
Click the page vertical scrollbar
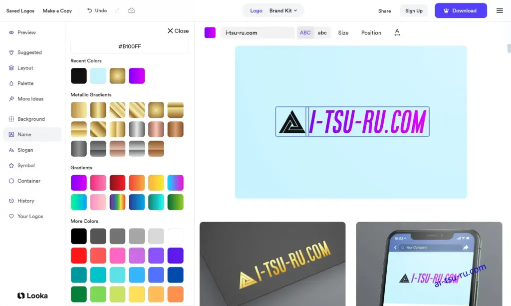[x=509, y=48]
